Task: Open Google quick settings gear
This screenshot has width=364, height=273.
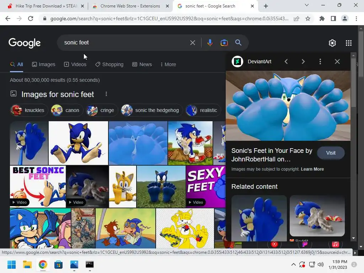Action: coord(332,43)
